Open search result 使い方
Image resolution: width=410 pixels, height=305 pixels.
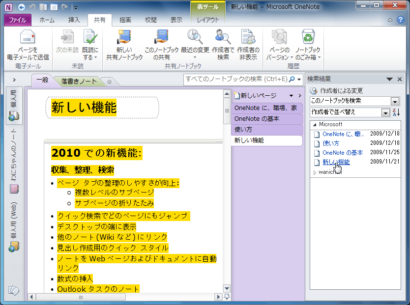pos(331,143)
